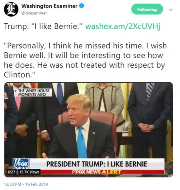Open the Washington Examiner profile avatar
This screenshot has height=190, width=180.
point(11,10)
